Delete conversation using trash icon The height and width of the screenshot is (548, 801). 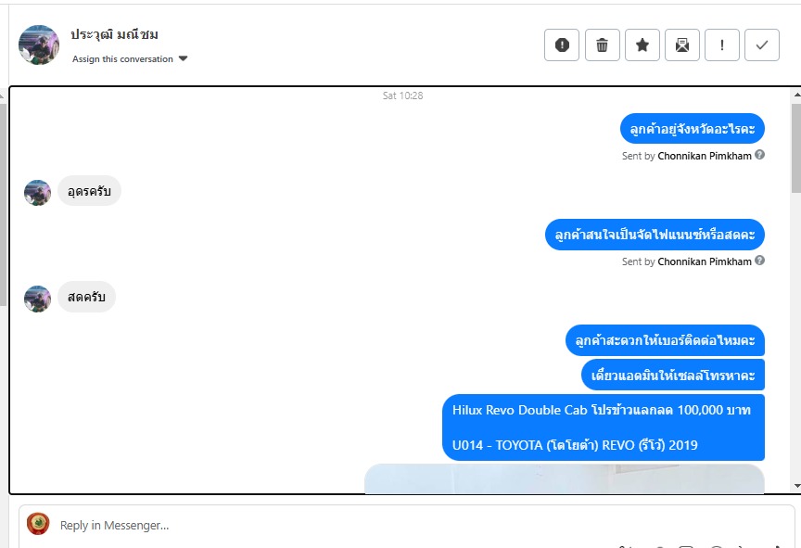tap(603, 45)
